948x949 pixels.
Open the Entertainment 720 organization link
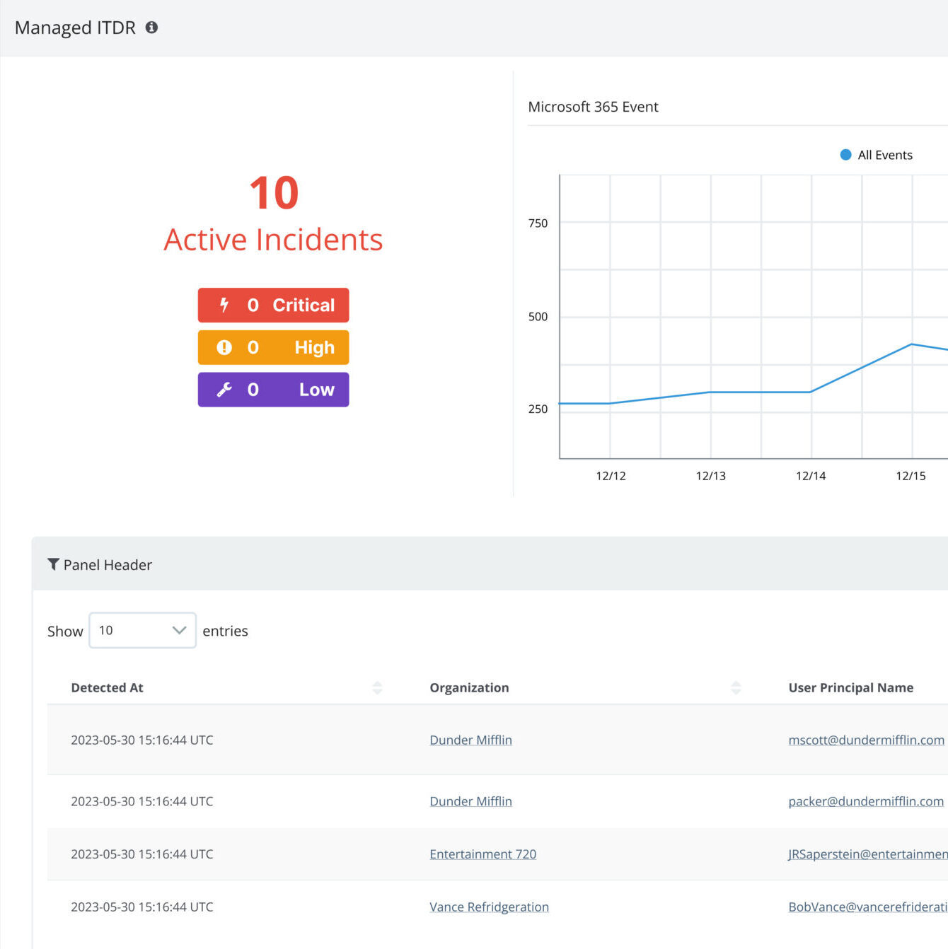coord(482,854)
